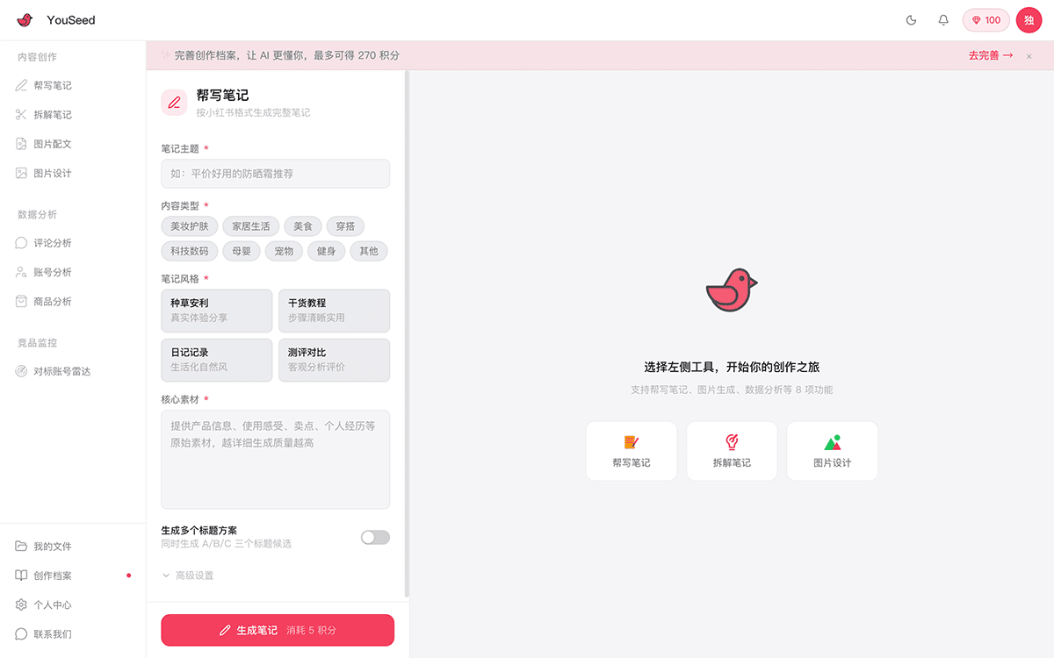
Task: Pick the 科技数码 content type chip
Action: (x=190, y=251)
